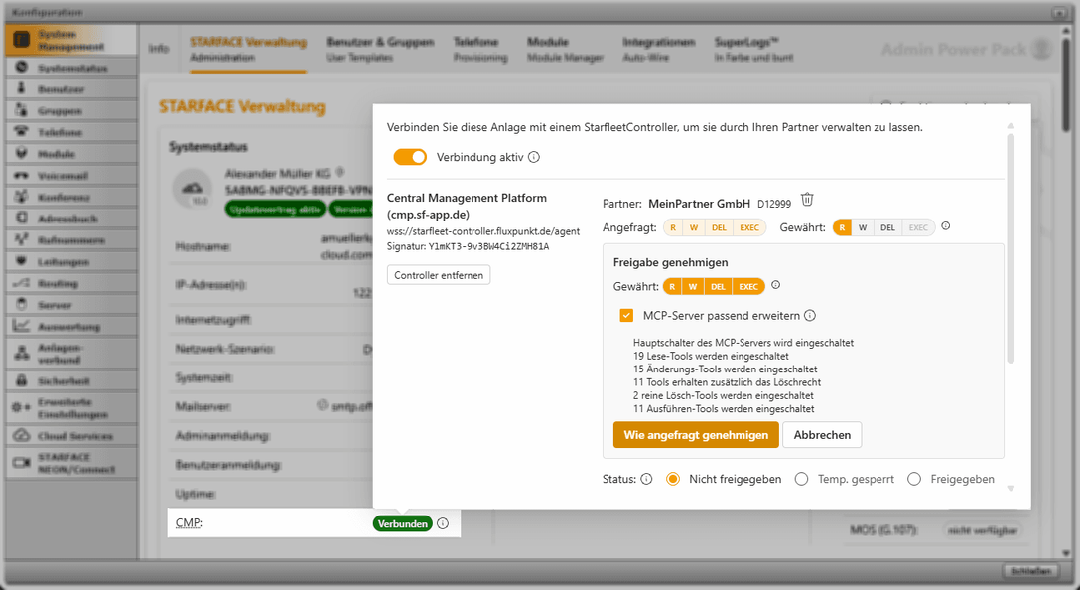Open Cloud Services sidebar icon
1080x590 pixels.
pyautogui.click(x=22, y=436)
